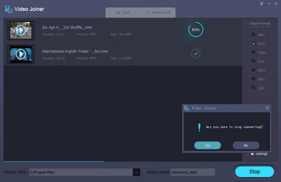The height and width of the screenshot is (182, 281).
Task: Click 'Format: MP4' on the Ice Age row
Action: (86, 34)
